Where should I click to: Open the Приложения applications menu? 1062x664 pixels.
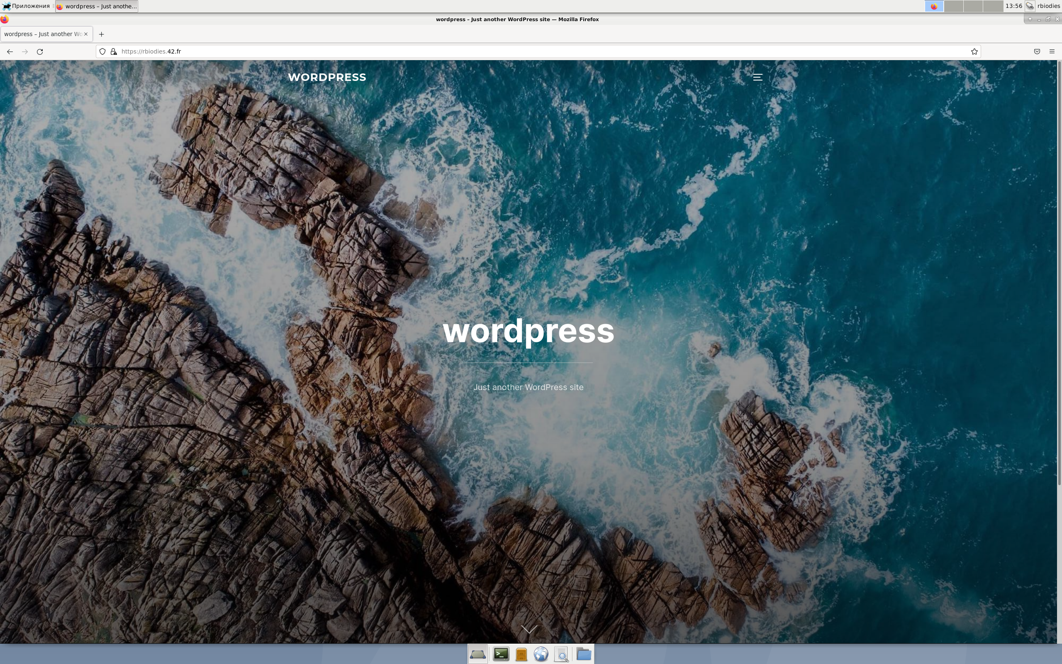[x=26, y=6]
